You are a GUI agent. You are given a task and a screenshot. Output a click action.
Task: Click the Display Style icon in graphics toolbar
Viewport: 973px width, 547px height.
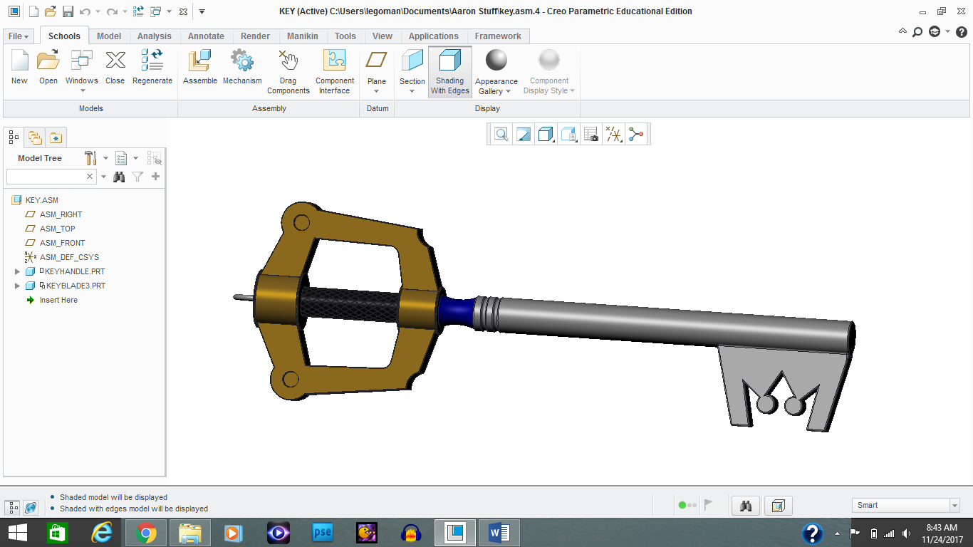546,134
